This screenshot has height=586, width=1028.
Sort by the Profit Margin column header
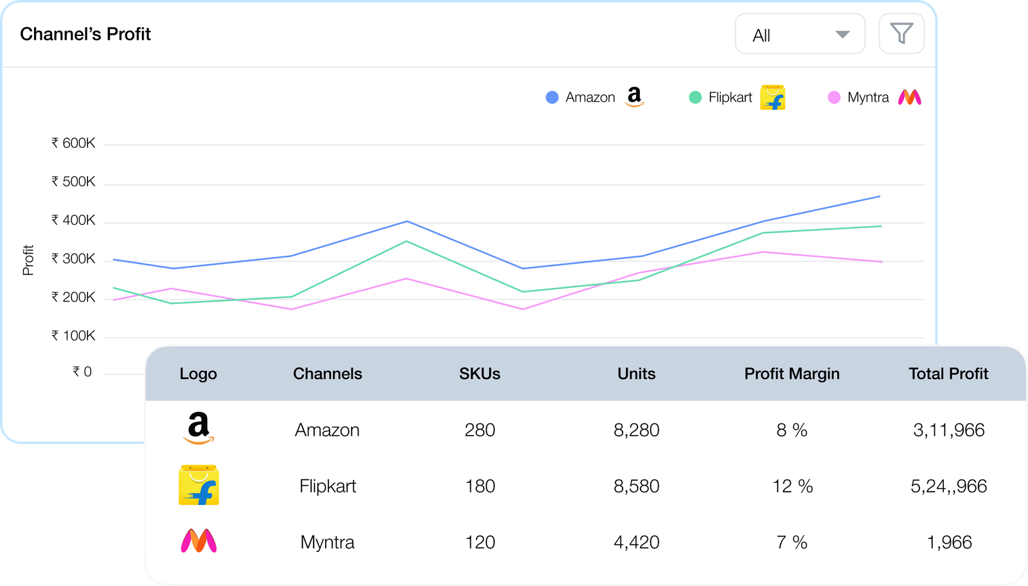792,373
